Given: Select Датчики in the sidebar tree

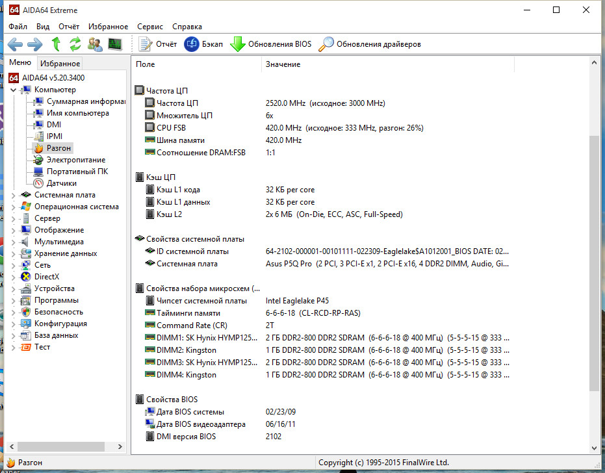Looking at the screenshot, I should tap(61, 183).
